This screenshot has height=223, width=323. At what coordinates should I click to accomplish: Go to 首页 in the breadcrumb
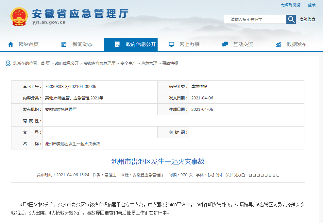click(45, 63)
